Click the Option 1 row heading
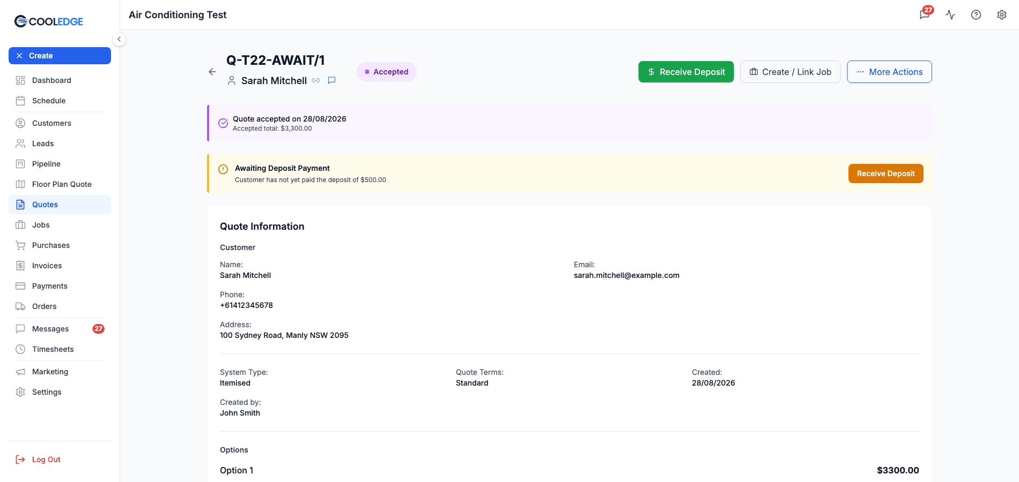Viewport: 1019px width, 482px height. (237, 470)
